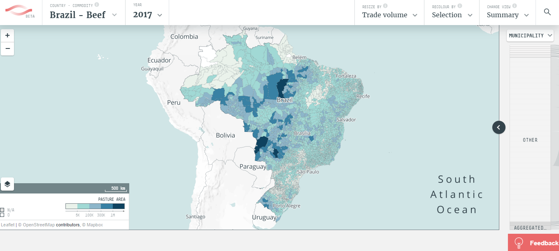
Task: Expand the 2017 year selector
Action: coord(147,15)
